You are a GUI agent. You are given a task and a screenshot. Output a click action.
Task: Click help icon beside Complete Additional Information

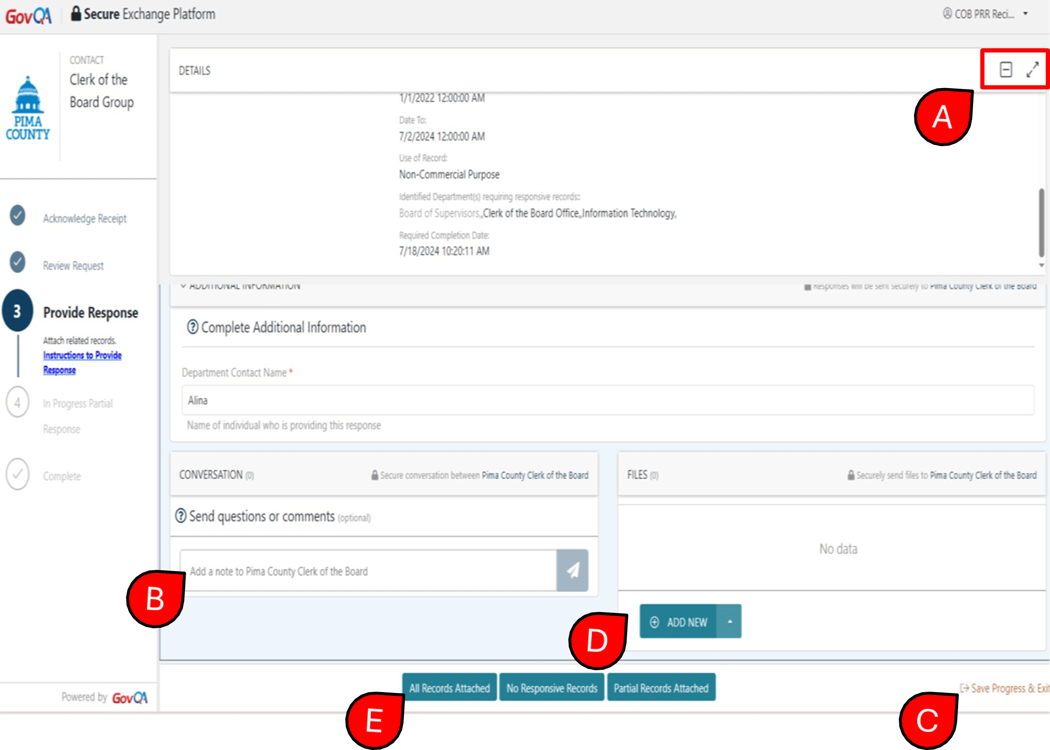point(192,327)
